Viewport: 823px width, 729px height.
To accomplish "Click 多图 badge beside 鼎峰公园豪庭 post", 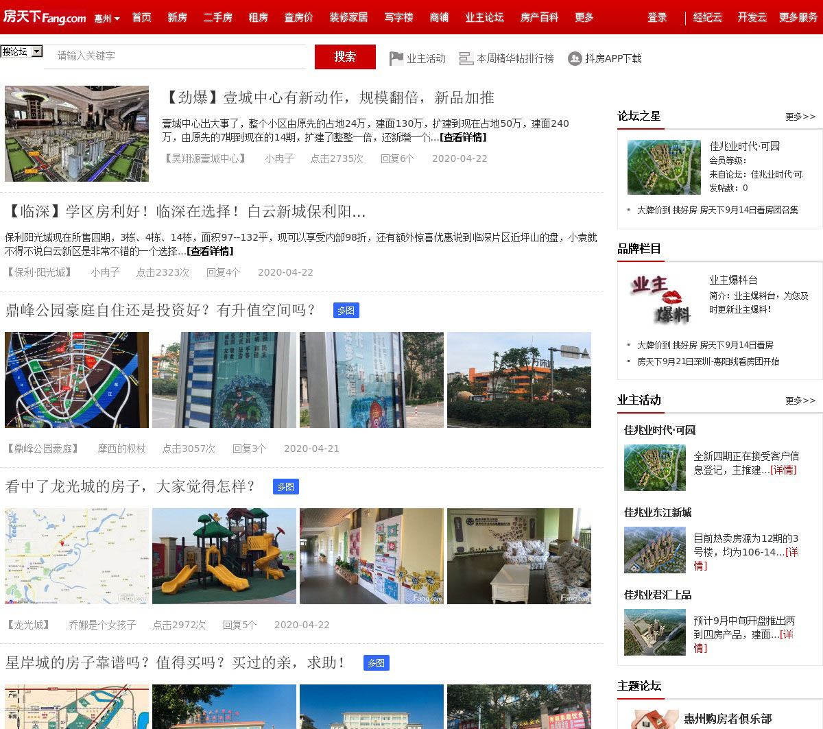I will click(x=346, y=311).
